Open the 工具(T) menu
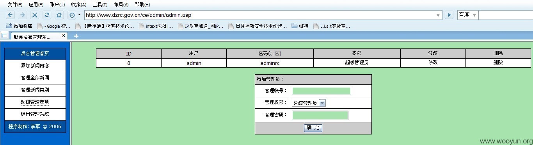 pyautogui.click(x=100, y=5)
